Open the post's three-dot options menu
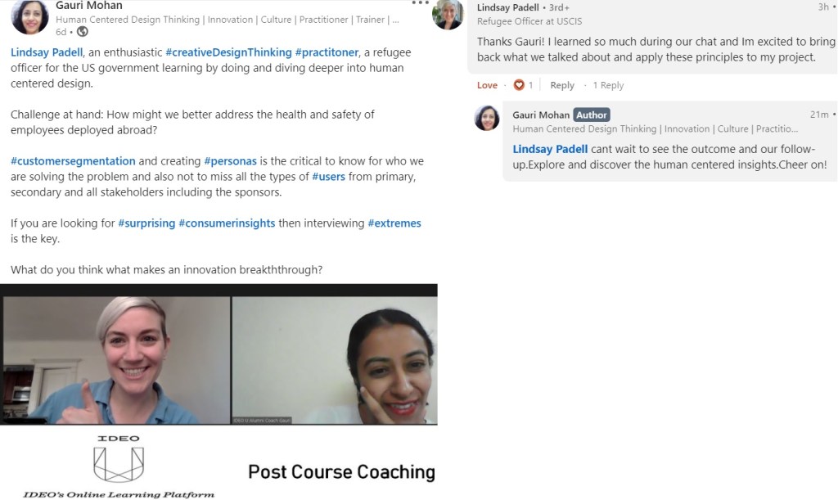Image resolution: width=838 pixels, height=500 pixels. (x=420, y=2)
